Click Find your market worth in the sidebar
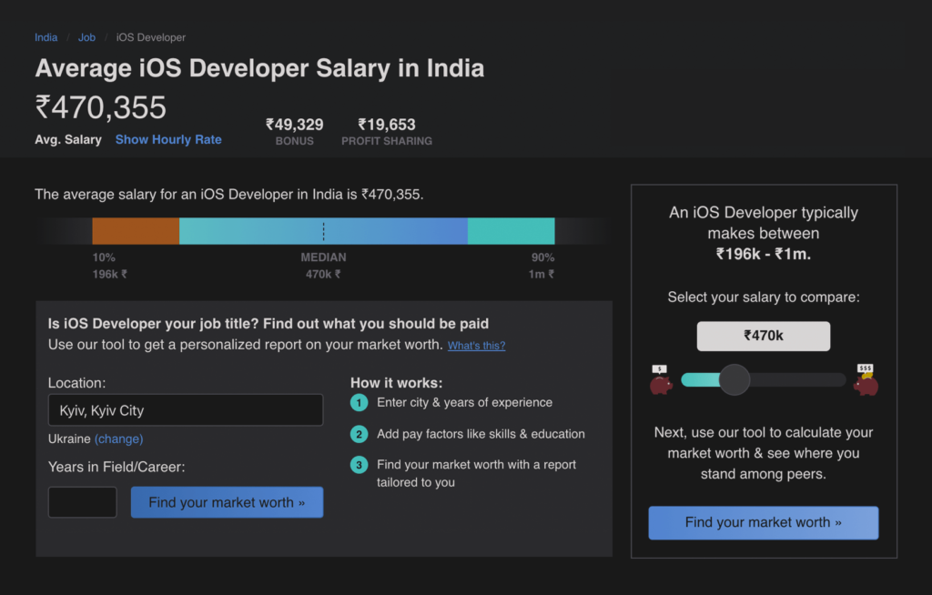Screen dimensions: 932x595 point(764,522)
